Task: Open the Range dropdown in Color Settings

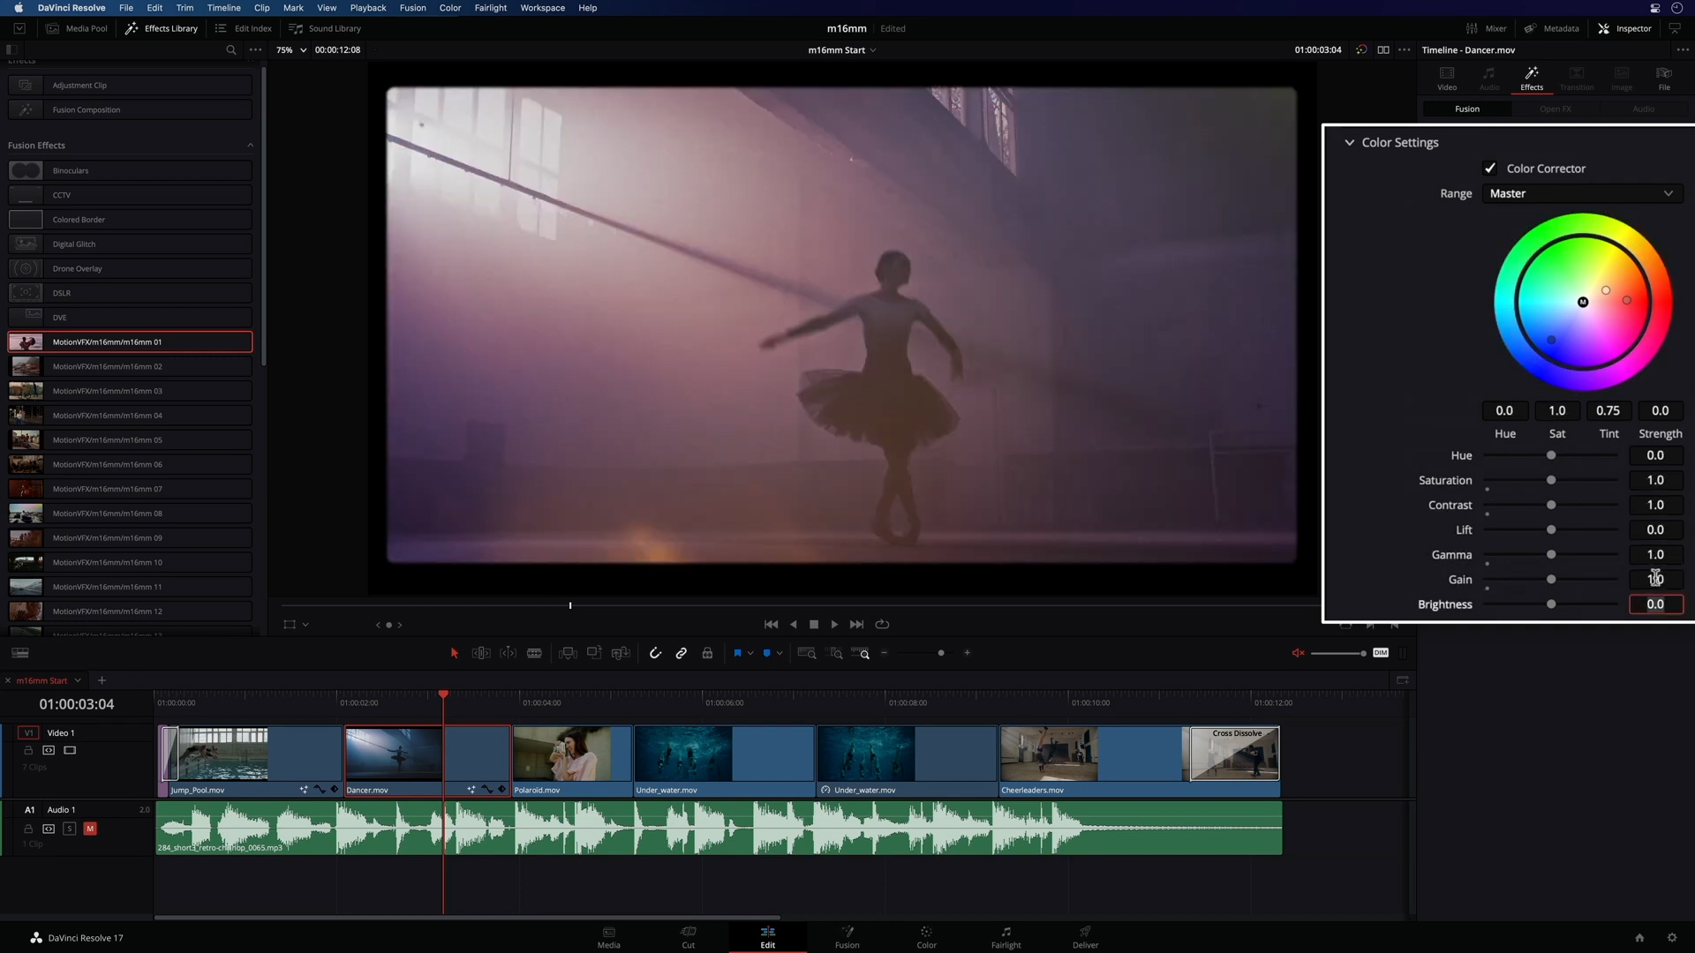Action: (x=1579, y=193)
